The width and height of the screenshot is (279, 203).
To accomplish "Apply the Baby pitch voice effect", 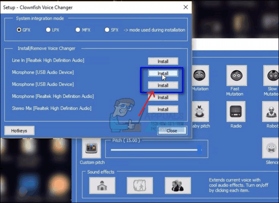I will [x=200, y=112].
